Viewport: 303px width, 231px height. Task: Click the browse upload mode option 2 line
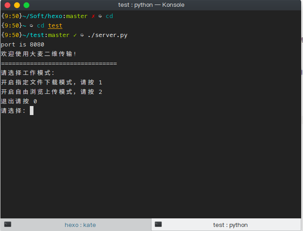(x=52, y=92)
